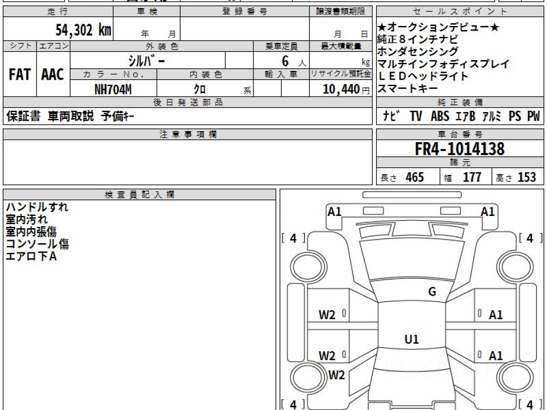Viewport: 547px width, 410px height.
Task: Select the 検査員記入欄 header
Action: pos(139,195)
